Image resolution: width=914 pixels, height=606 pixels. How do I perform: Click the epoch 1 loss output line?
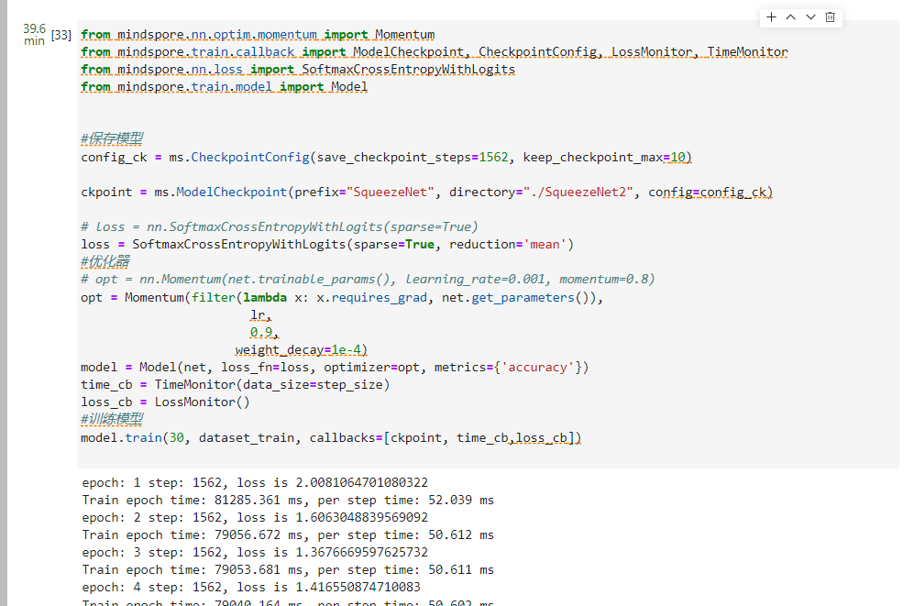coord(255,483)
